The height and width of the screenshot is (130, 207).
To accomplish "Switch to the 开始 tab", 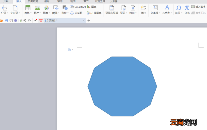I will click(6, 1).
